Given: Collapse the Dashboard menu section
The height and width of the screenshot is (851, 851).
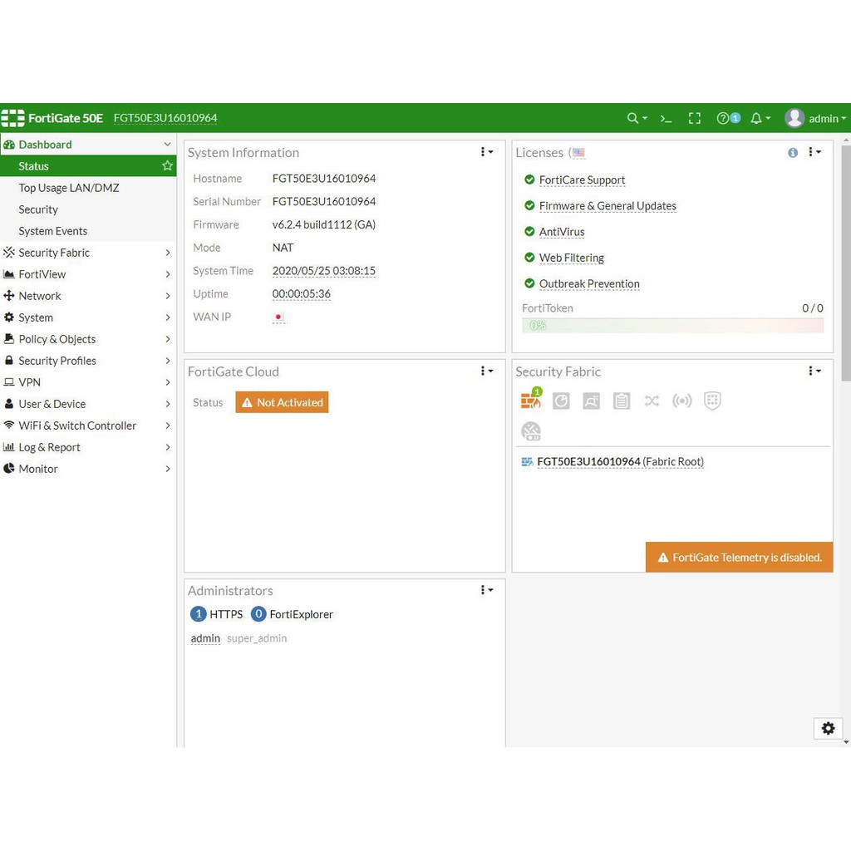Looking at the screenshot, I should click(x=167, y=145).
